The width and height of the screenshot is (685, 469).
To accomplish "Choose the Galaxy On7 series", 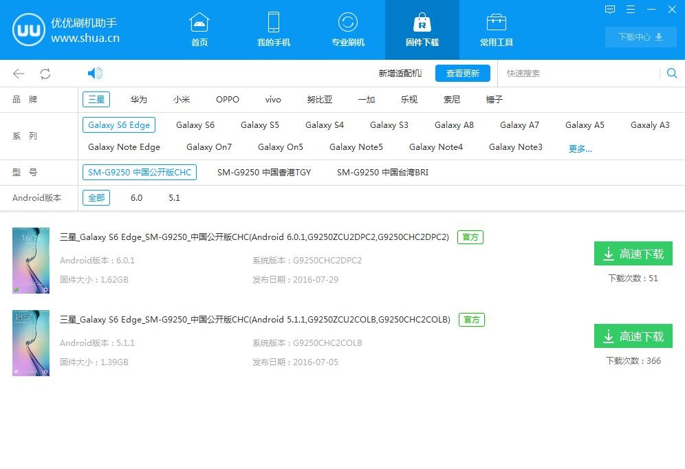I will (209, 147).
